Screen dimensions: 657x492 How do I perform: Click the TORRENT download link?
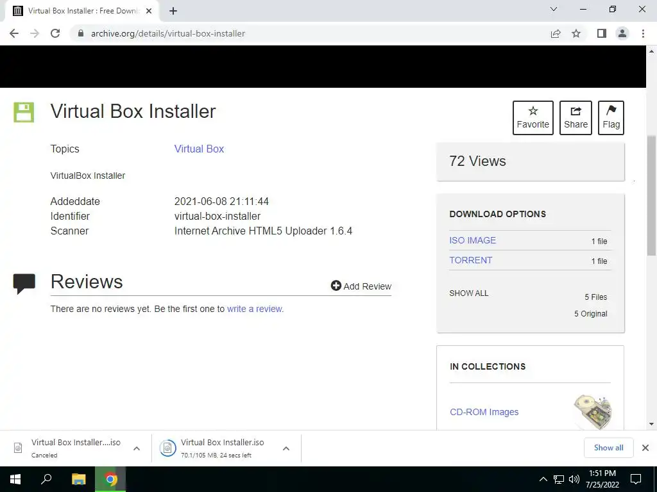[x=471, y=260]
